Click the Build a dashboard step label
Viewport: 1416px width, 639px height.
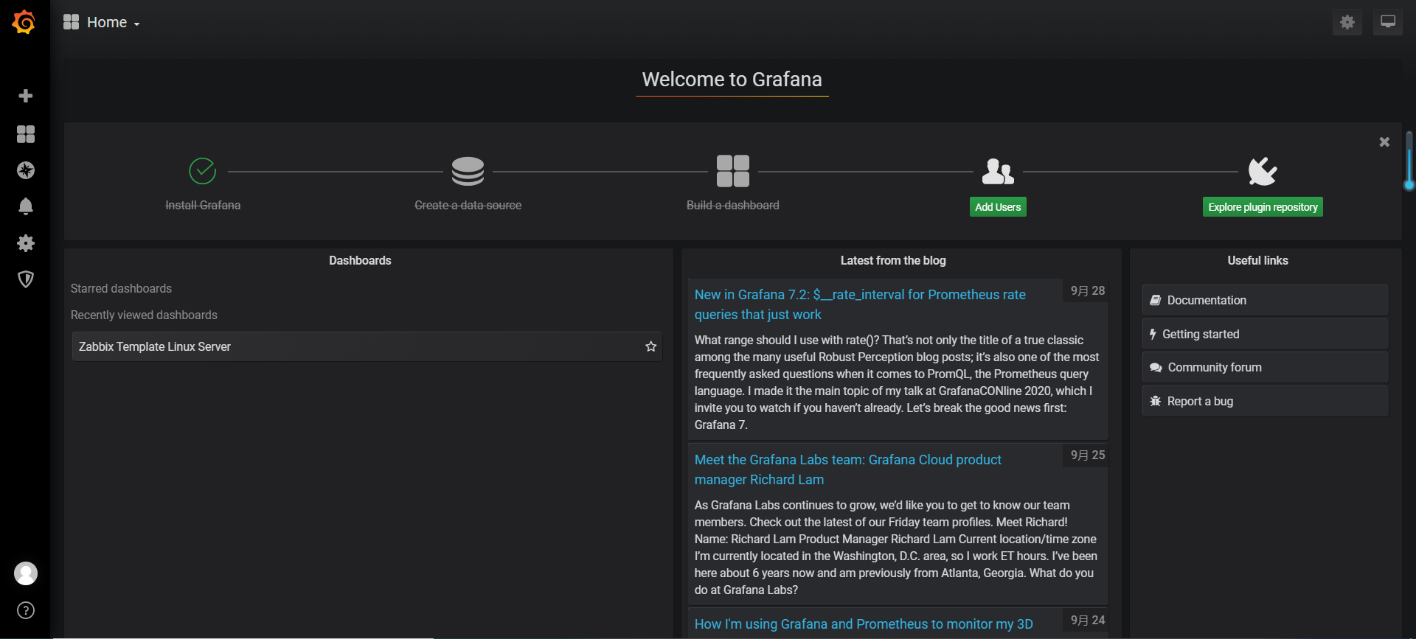tap(733, 206)
